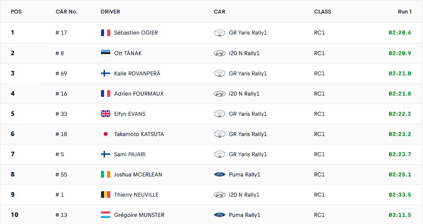The width and height of the screenshot is (423, 224).
Task: Click the Luxembourg flag beside Grégoire Munster
Action: [x=106, y=215]
